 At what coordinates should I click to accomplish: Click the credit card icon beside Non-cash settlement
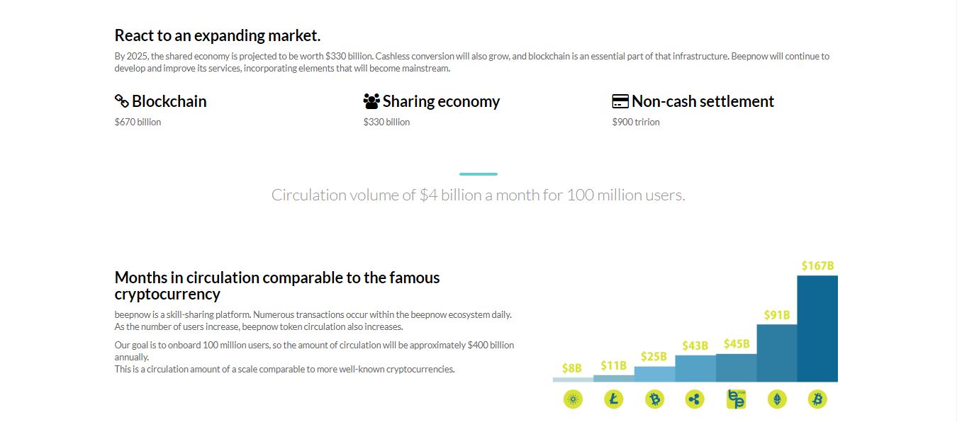click(620, 101)
